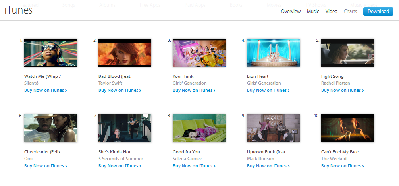Viewport: 399px width, 186px height.
Task: Click the title "Bad Blood (feat."
Action: [115, 76]
